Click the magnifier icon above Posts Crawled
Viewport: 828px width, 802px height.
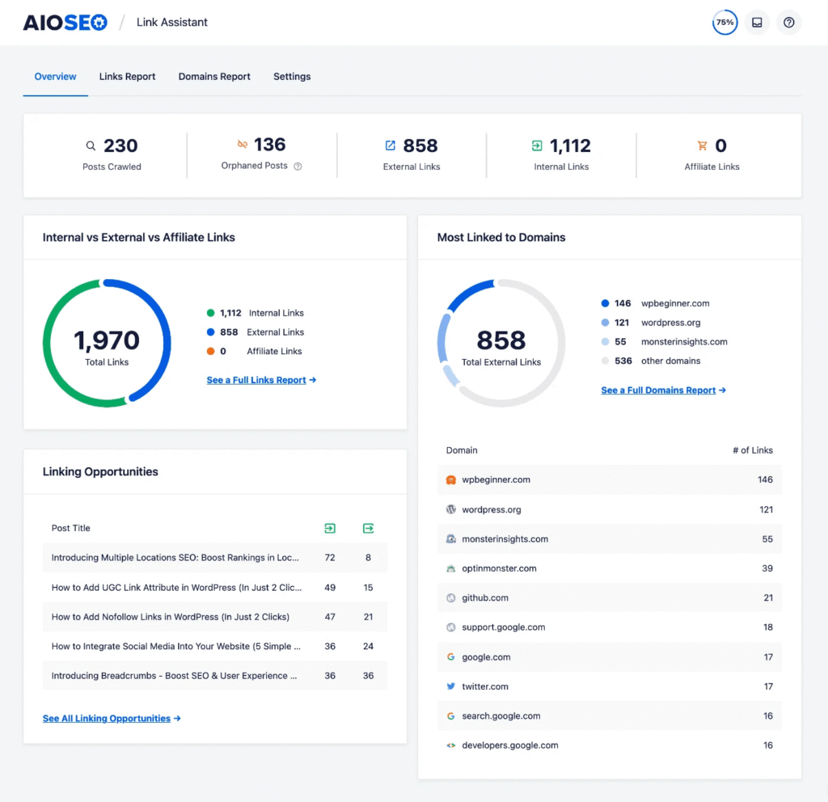coord(91,146)
